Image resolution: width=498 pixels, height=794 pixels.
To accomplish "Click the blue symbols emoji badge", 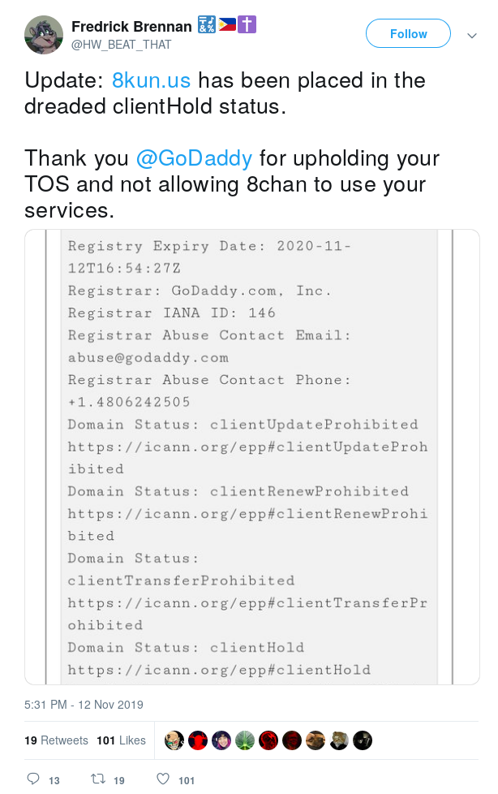I will 207,24.
